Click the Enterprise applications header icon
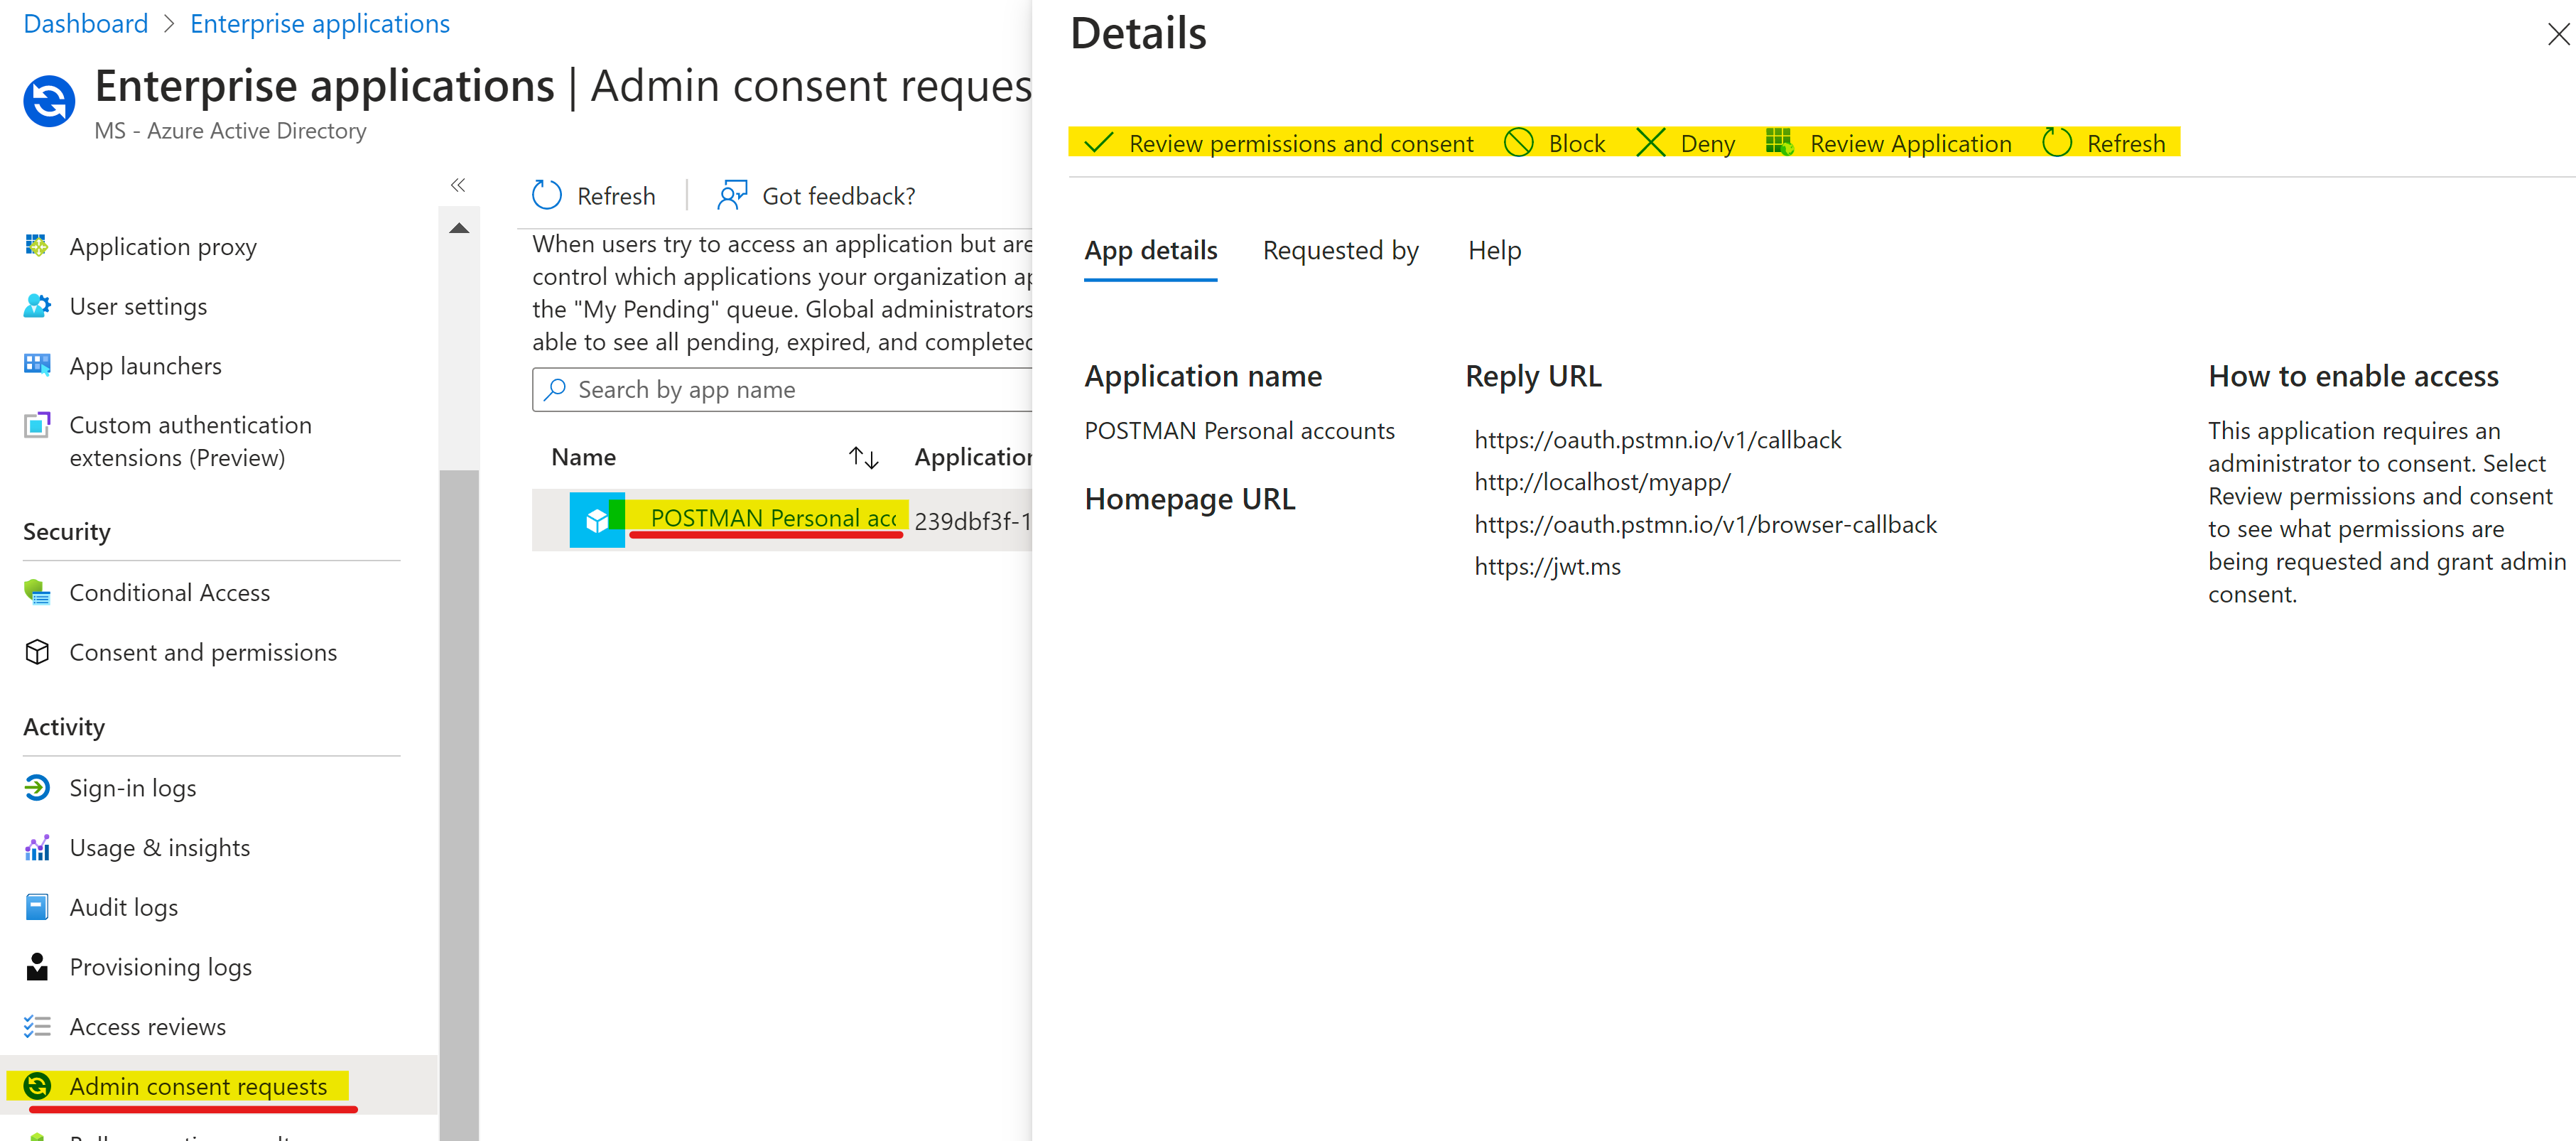The width and height of the screenshot is (2576, 1141). tap(49, 101)
